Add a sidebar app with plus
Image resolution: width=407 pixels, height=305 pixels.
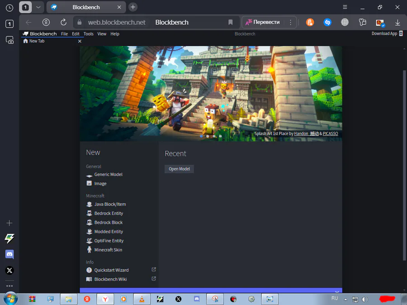coord(9,223)
